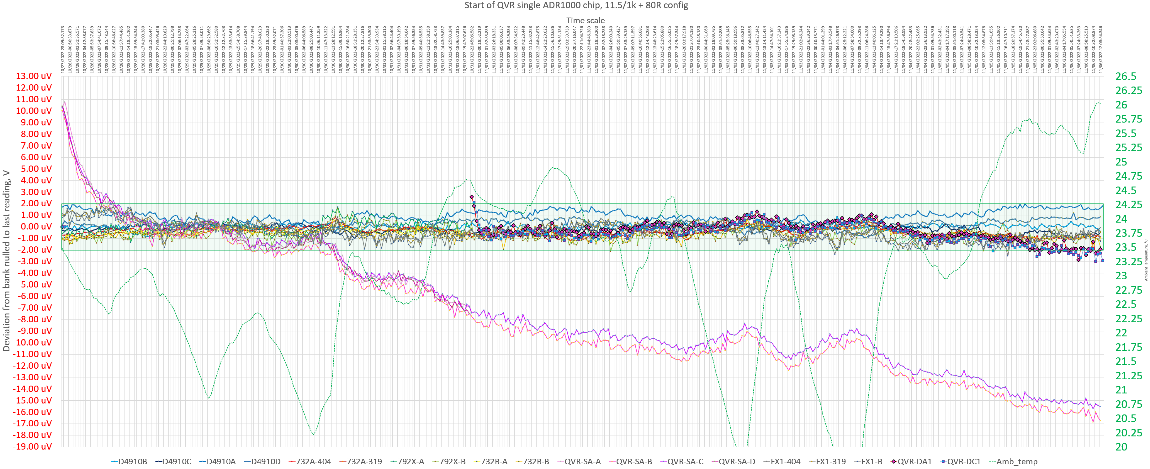This screenshot has height=469, width=1150.
Task: Click the positive 2.00 uV axis label
Action: pos(36,203)
